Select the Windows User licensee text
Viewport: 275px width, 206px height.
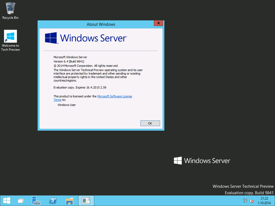[66, 105]
